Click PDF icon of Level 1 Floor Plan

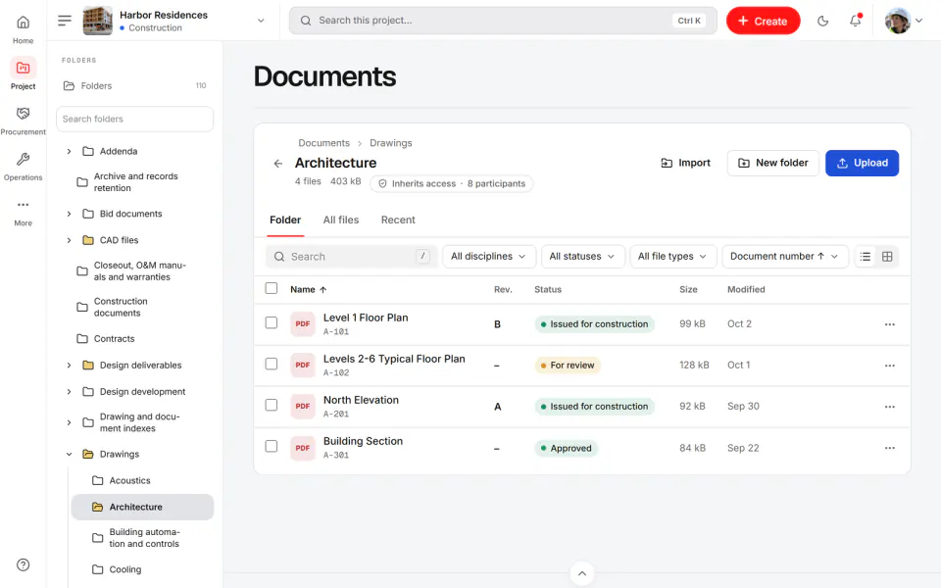(303, 324)
